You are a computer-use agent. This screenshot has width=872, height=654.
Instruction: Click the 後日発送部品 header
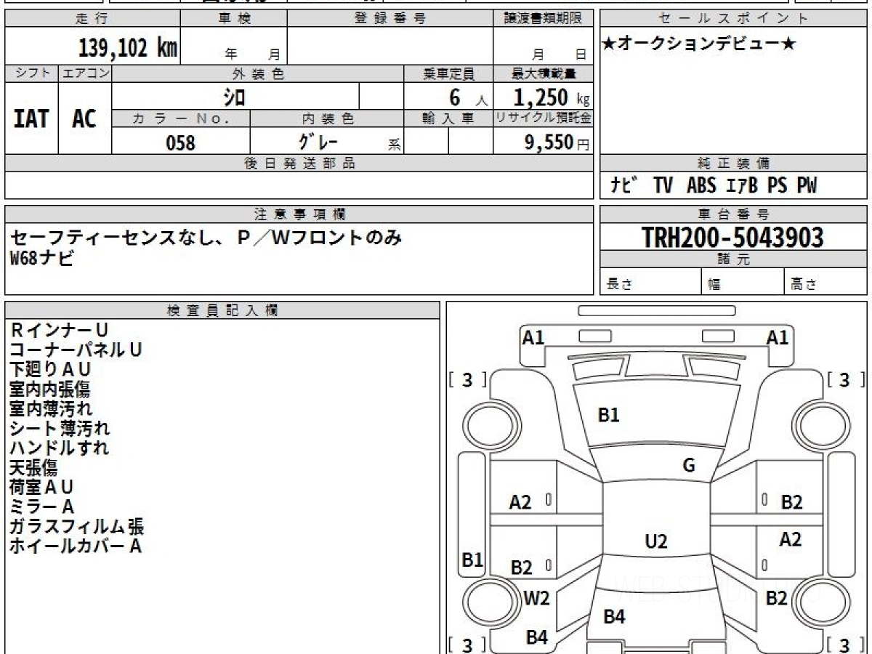299,163
